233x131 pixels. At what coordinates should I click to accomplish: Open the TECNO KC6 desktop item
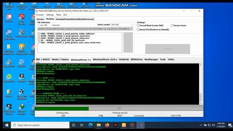22,6
